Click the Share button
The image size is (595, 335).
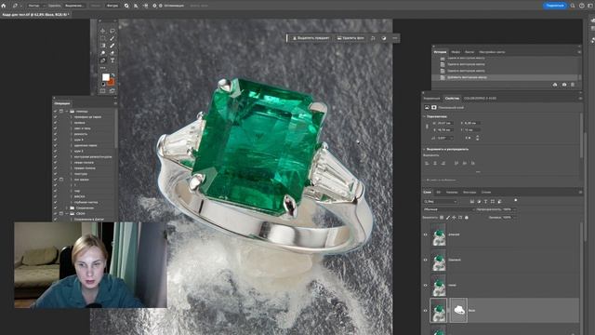pyautogui.click(x=555, y=6)
